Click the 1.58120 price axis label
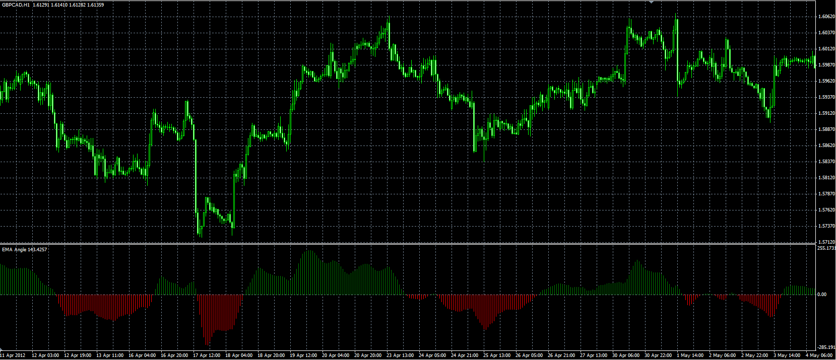Image resolution: width=836 pixels, height=360 pixels. click(x=826, y=178)
